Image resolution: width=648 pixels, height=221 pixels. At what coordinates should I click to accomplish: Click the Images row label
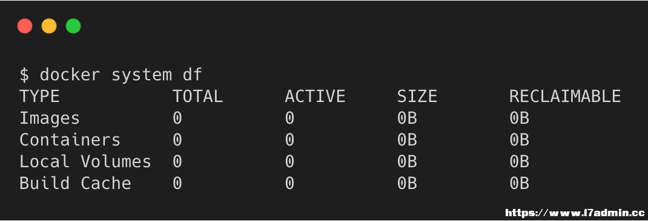tap(50, 118)
